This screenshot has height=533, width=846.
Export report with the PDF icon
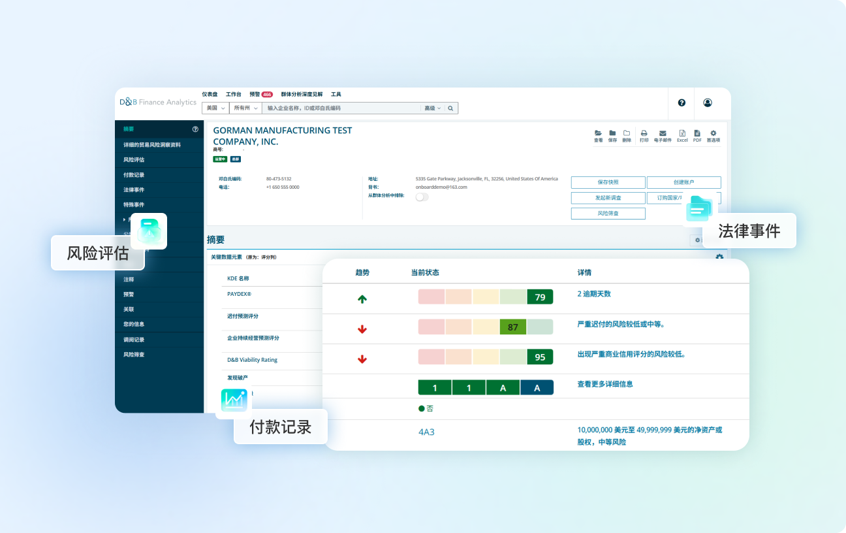coord(697,133)
